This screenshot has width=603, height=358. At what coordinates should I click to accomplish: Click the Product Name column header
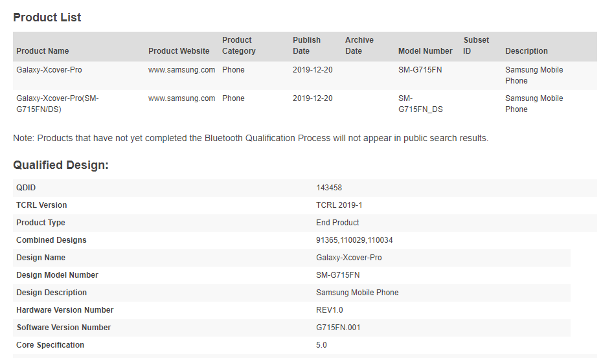(43, 50)
